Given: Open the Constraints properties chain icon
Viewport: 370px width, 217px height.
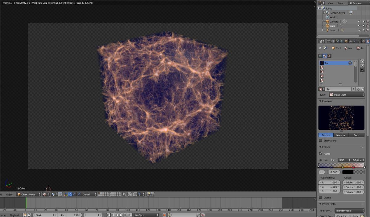Looking at the screenshot, I should (x=351, y=41).
